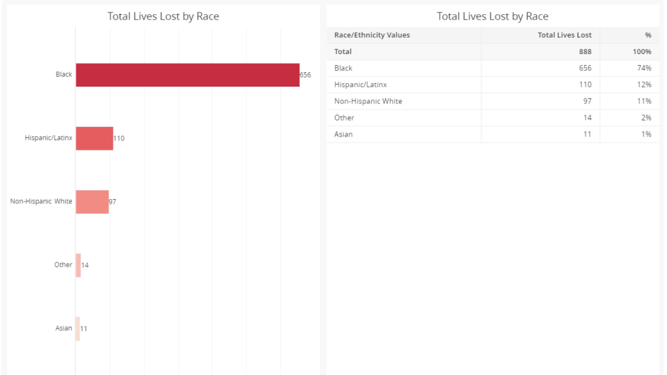Click the Other row in the table

coord(492,118)
